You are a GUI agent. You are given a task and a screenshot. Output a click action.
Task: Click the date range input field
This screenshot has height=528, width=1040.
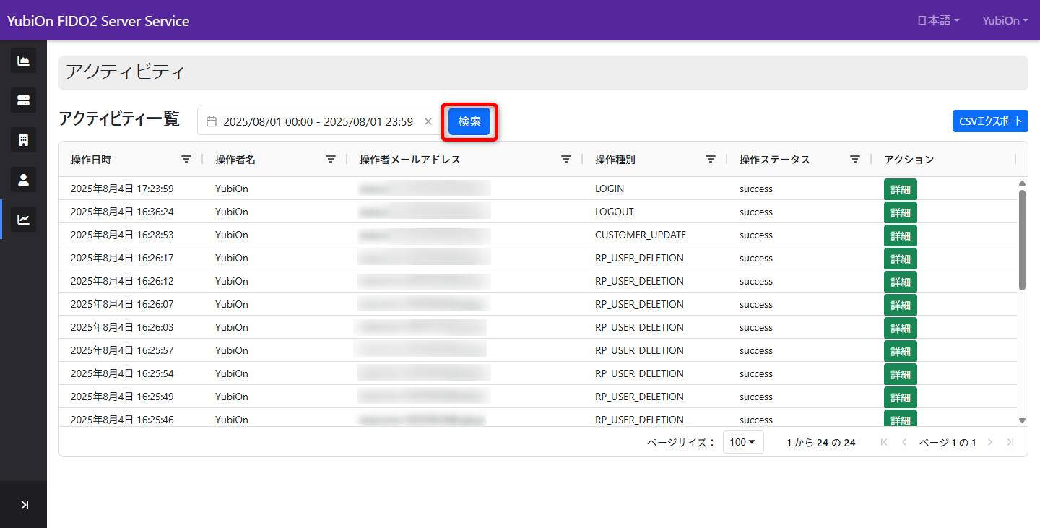[x=318, y=121]
